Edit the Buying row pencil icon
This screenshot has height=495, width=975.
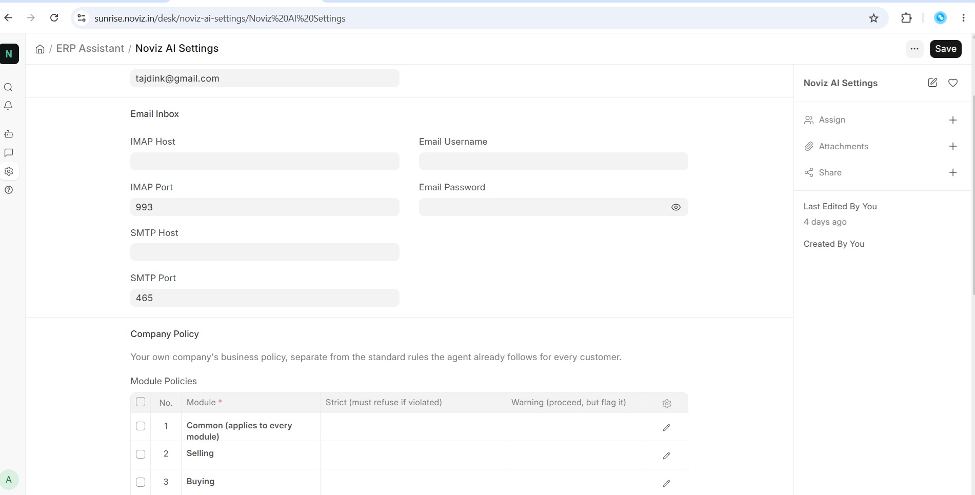(x=666, y=483)
